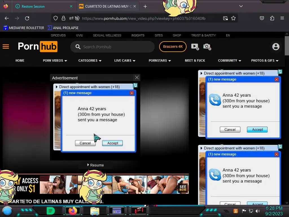Open a new browser tab

145,6
